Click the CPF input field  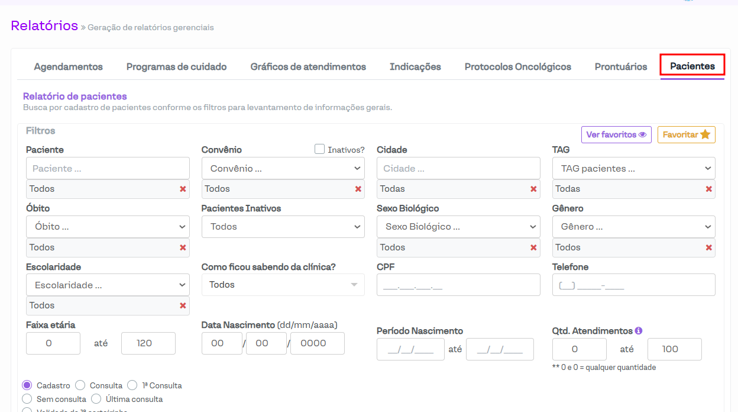[458, 285]
